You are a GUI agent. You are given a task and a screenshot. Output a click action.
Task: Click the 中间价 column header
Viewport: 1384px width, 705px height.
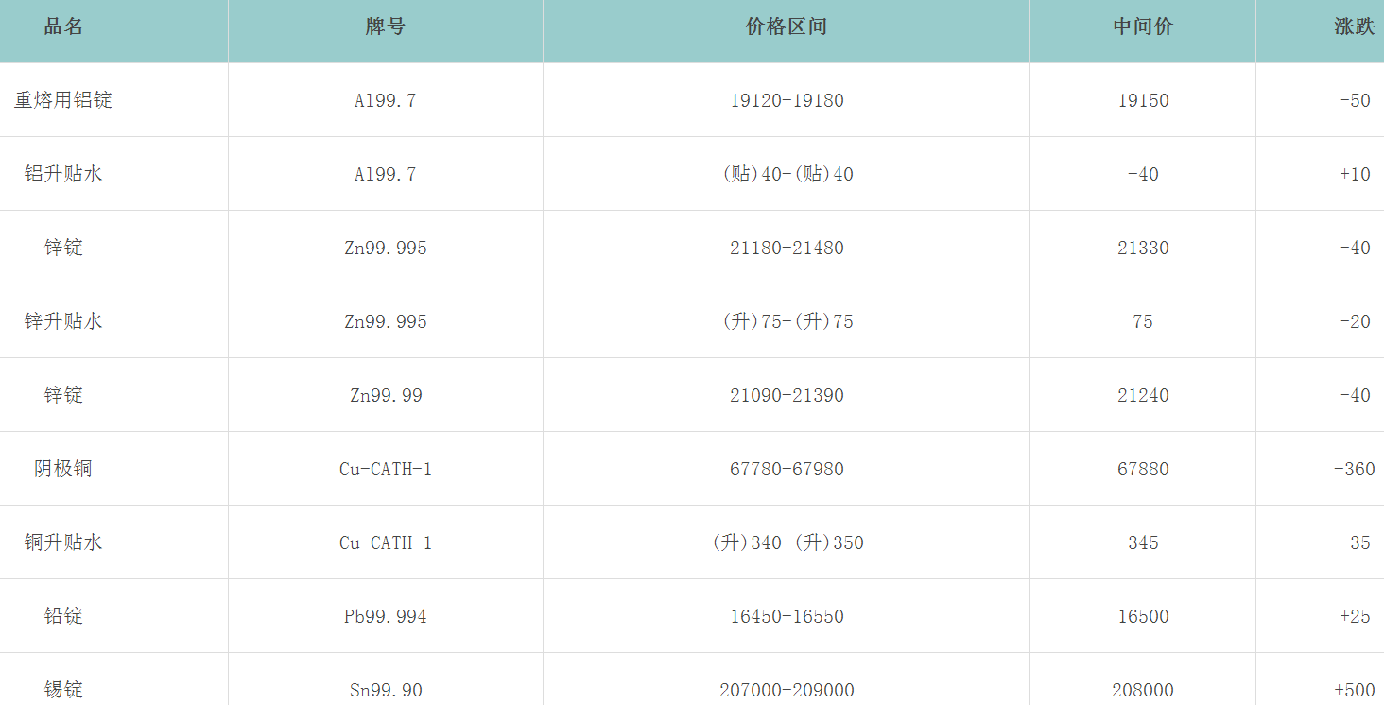click(1142, 27)
